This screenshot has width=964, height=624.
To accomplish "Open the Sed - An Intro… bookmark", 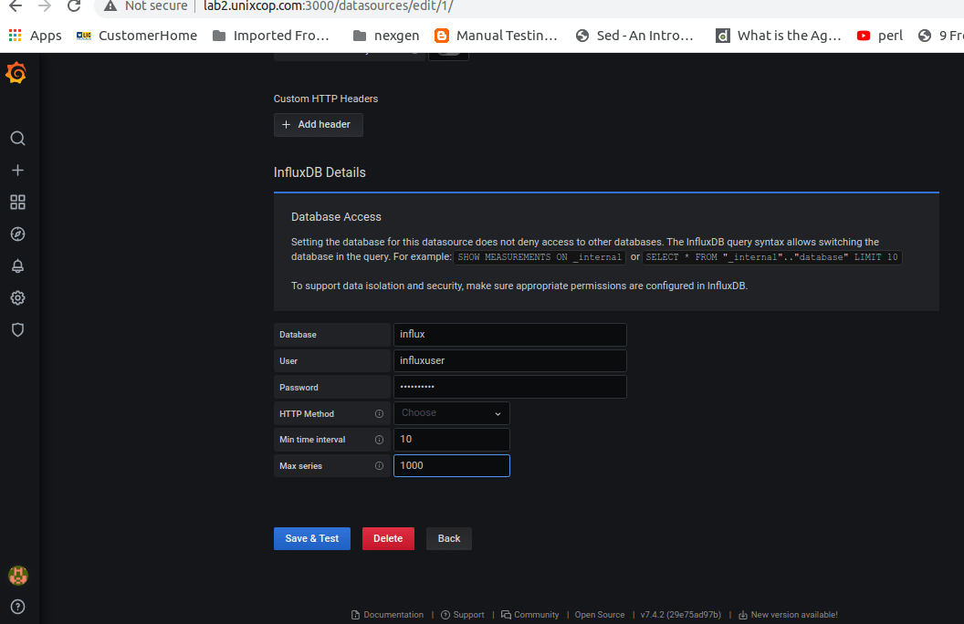I will pos(634,36).
